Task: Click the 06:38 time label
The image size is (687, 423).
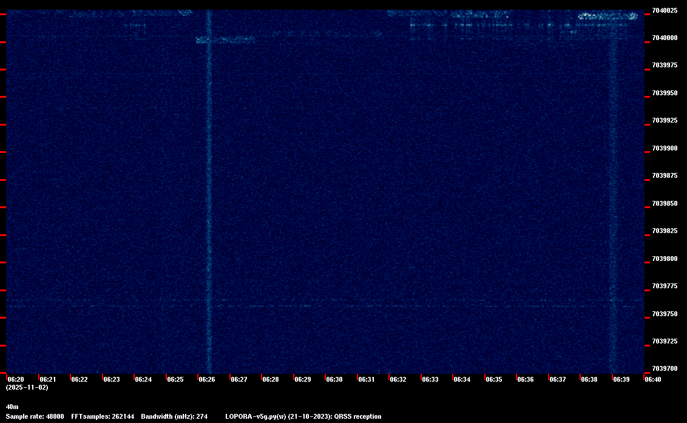Action: click(x=589, y=379)
